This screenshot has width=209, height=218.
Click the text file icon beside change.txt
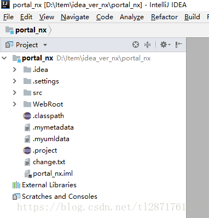[27, 162]
